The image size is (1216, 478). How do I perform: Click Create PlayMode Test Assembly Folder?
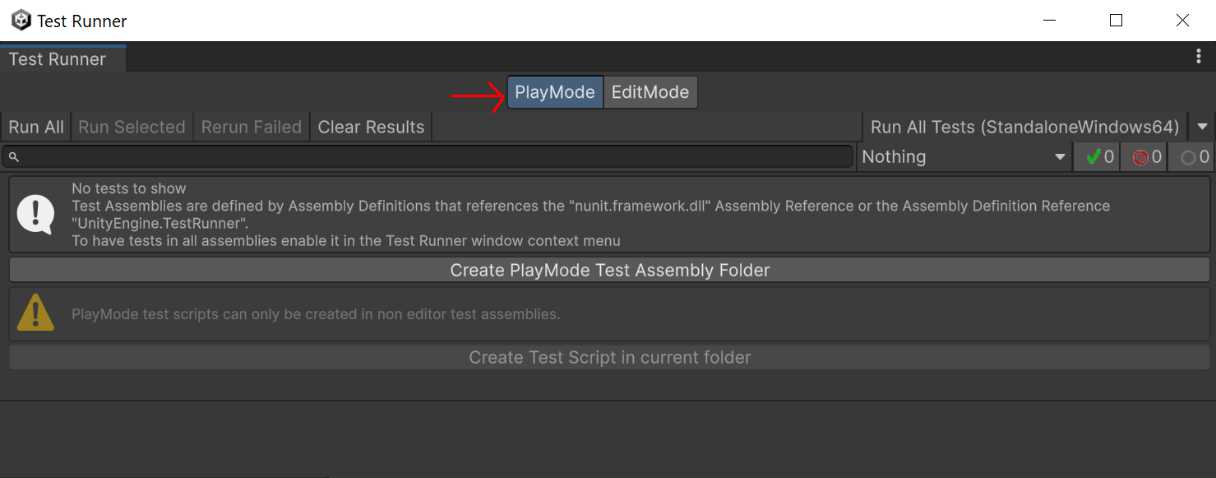[608, 270]
